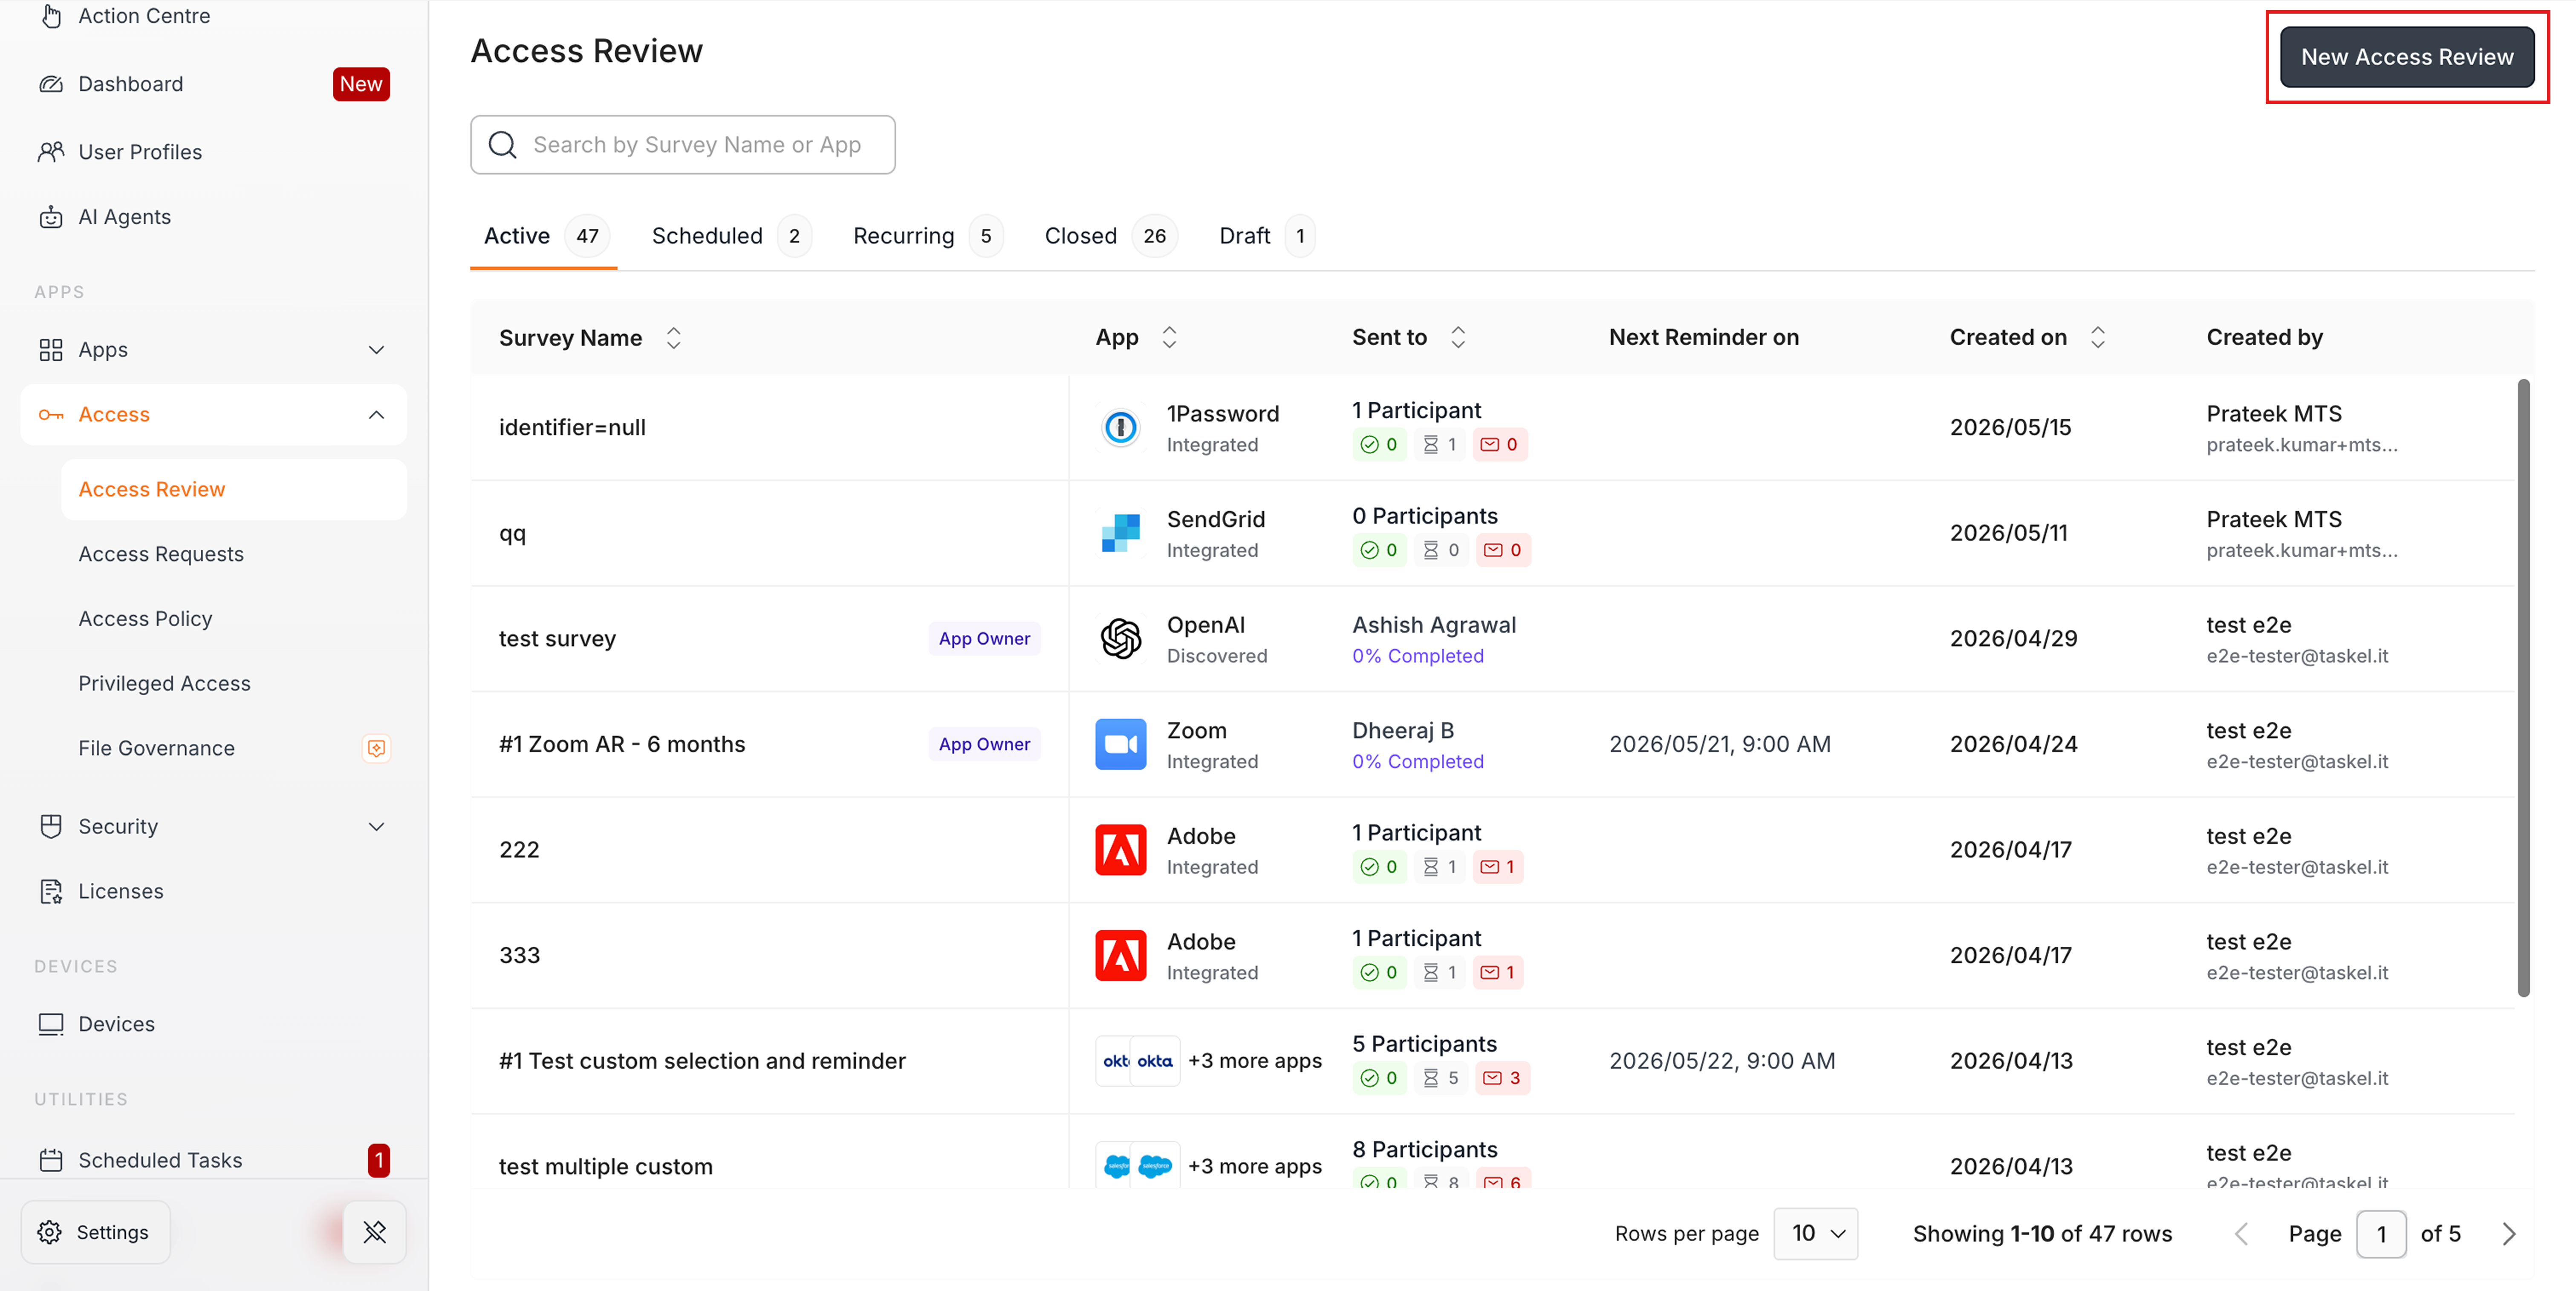
Task: Click the SendGrid app logo
Action: coord(1121,533)
